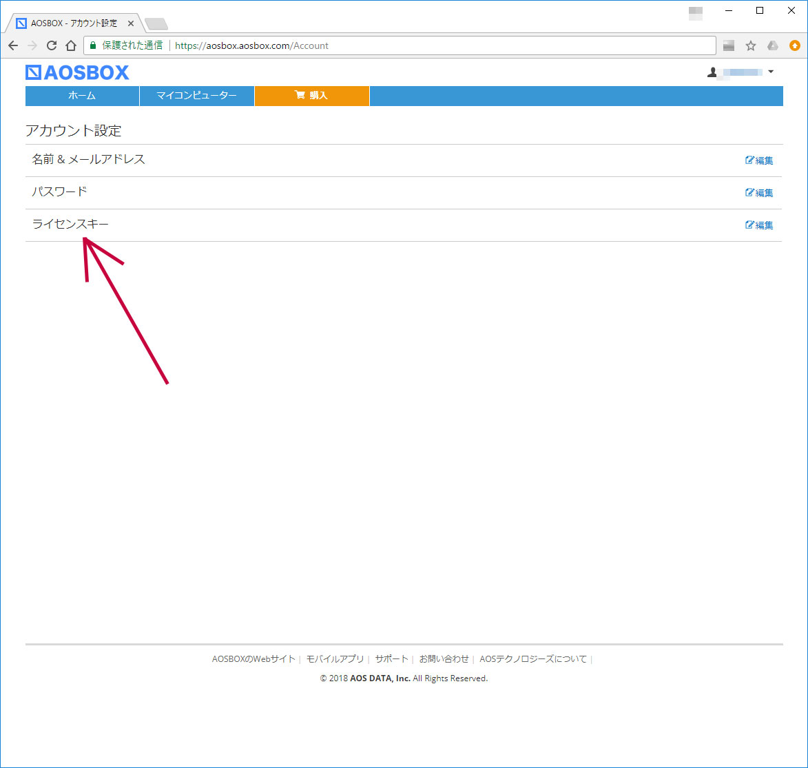
Task: Open a new browser tab
Action: 156,23
